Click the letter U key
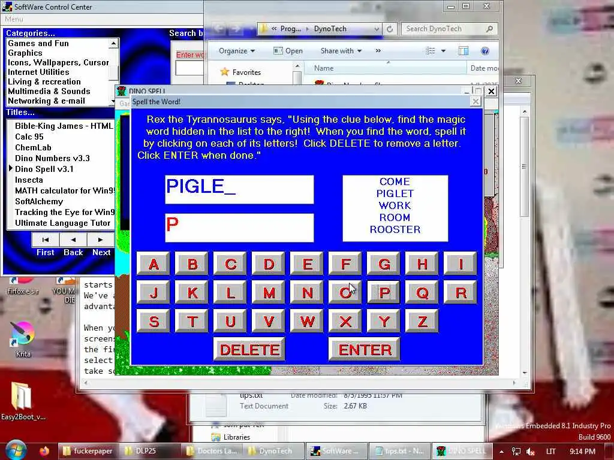 pyautogui.click(x=230, y=321)
